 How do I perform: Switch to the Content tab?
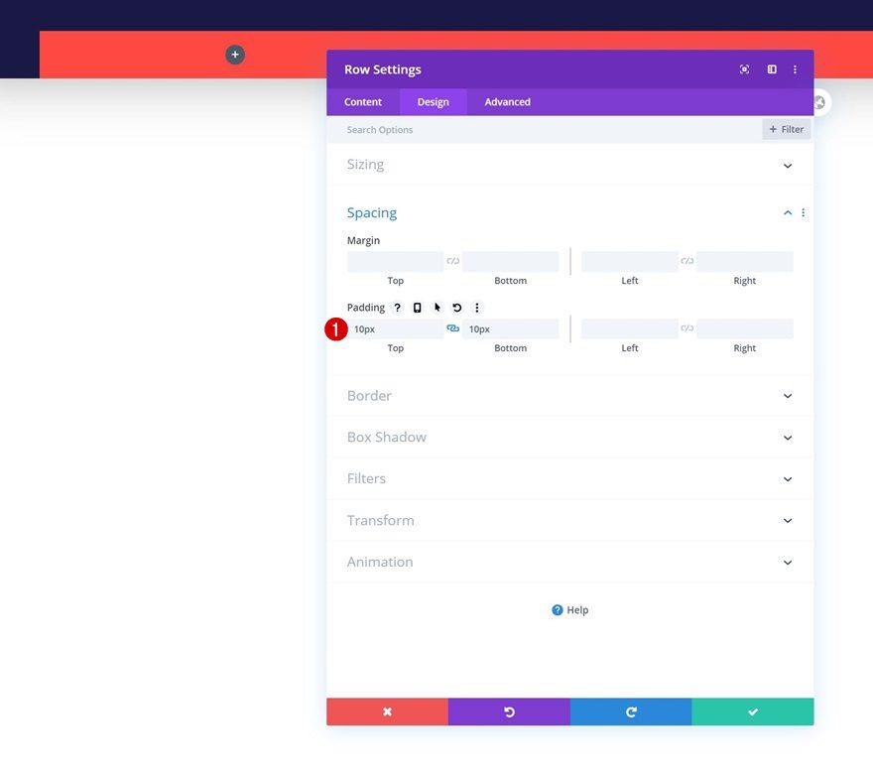pyautogui.click(x=363, y=101)
